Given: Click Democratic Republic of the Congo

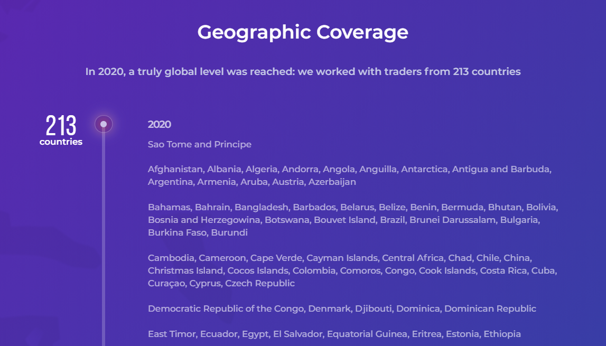Looking at the screenshot, I should 227,308.
